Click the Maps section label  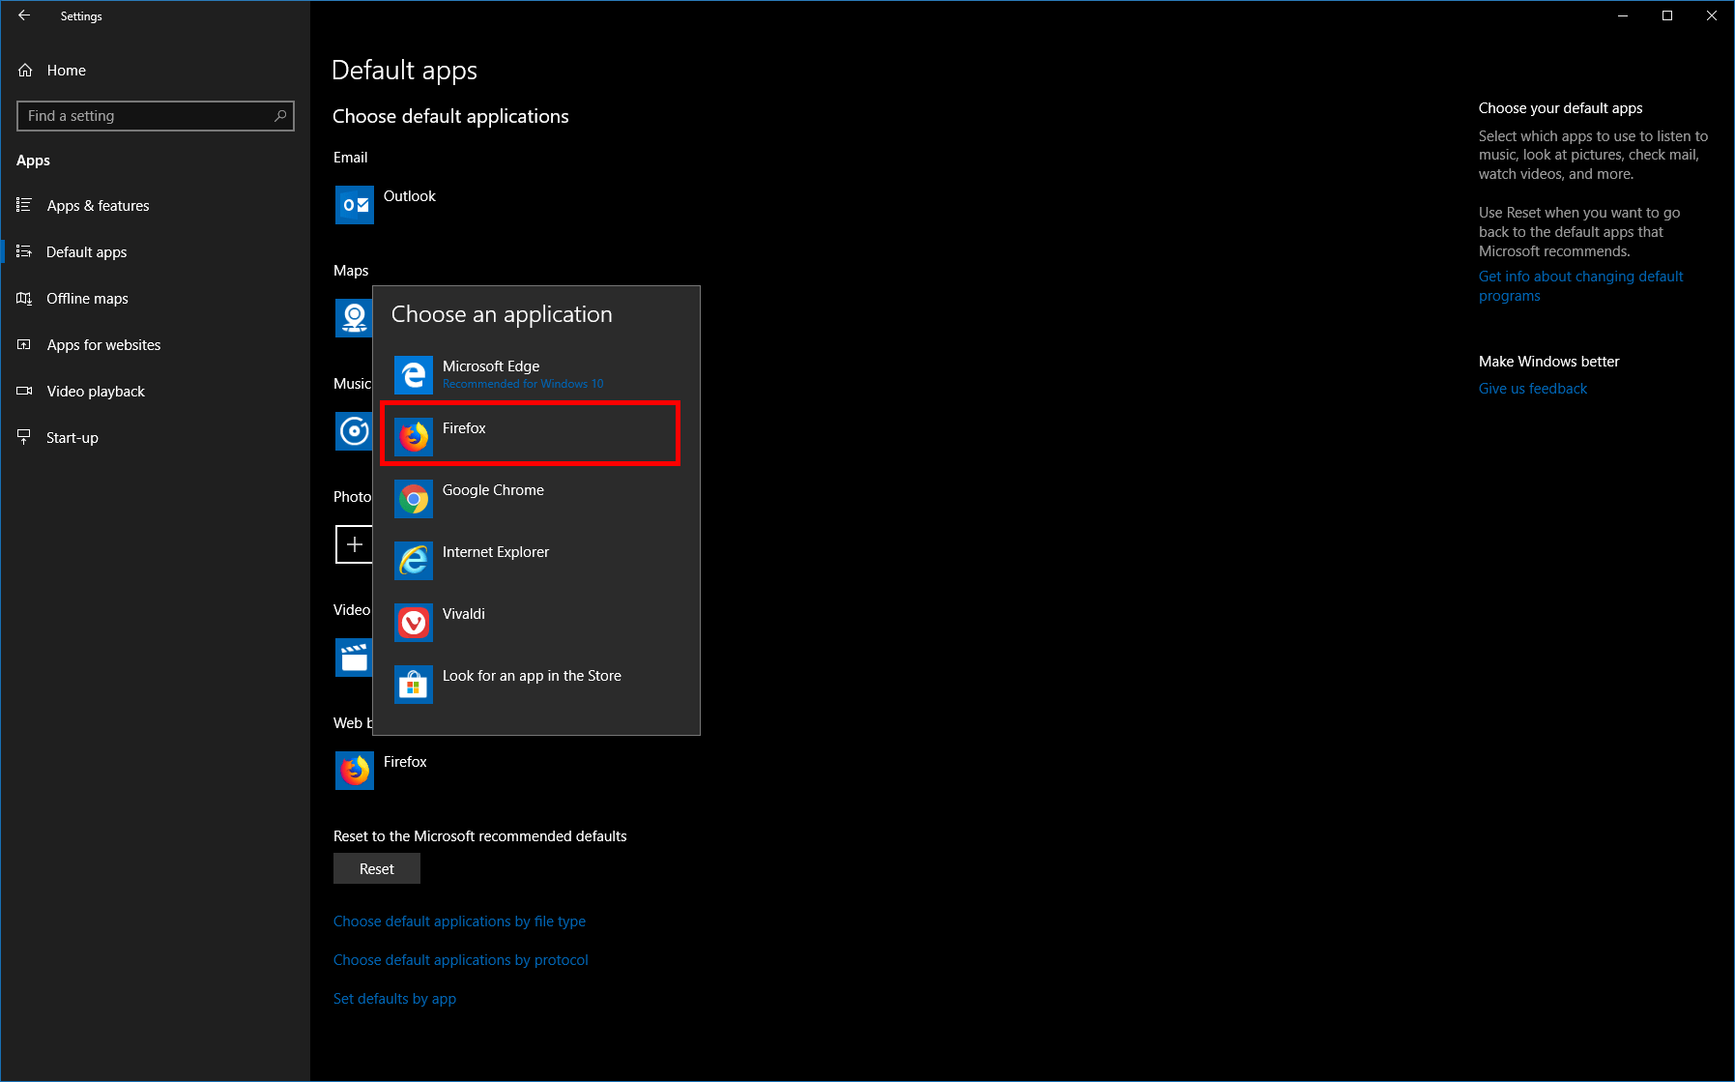tap(351, 271)
